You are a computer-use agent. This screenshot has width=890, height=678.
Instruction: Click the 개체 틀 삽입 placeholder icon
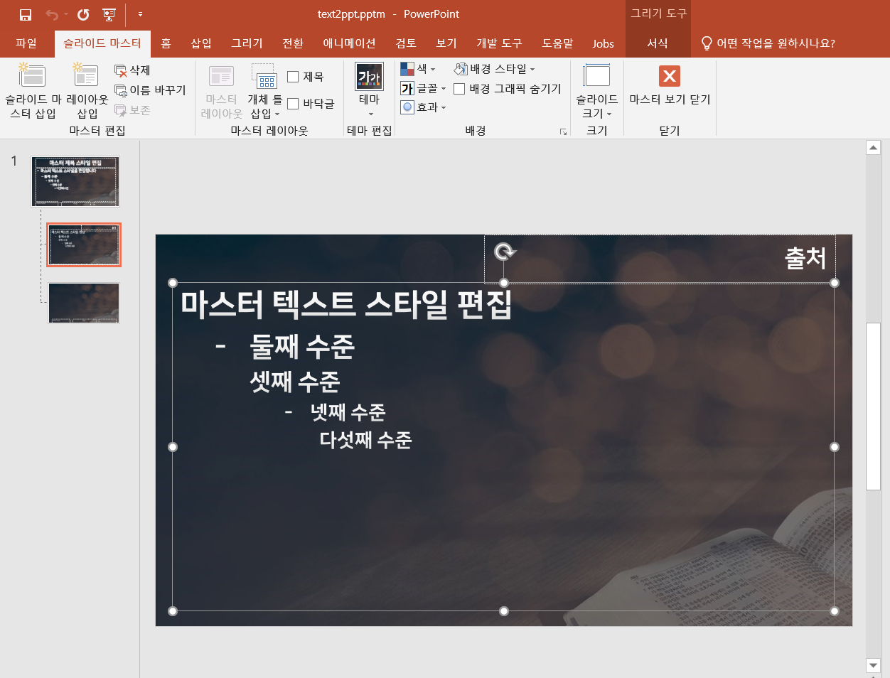click(x=264, y=77)
